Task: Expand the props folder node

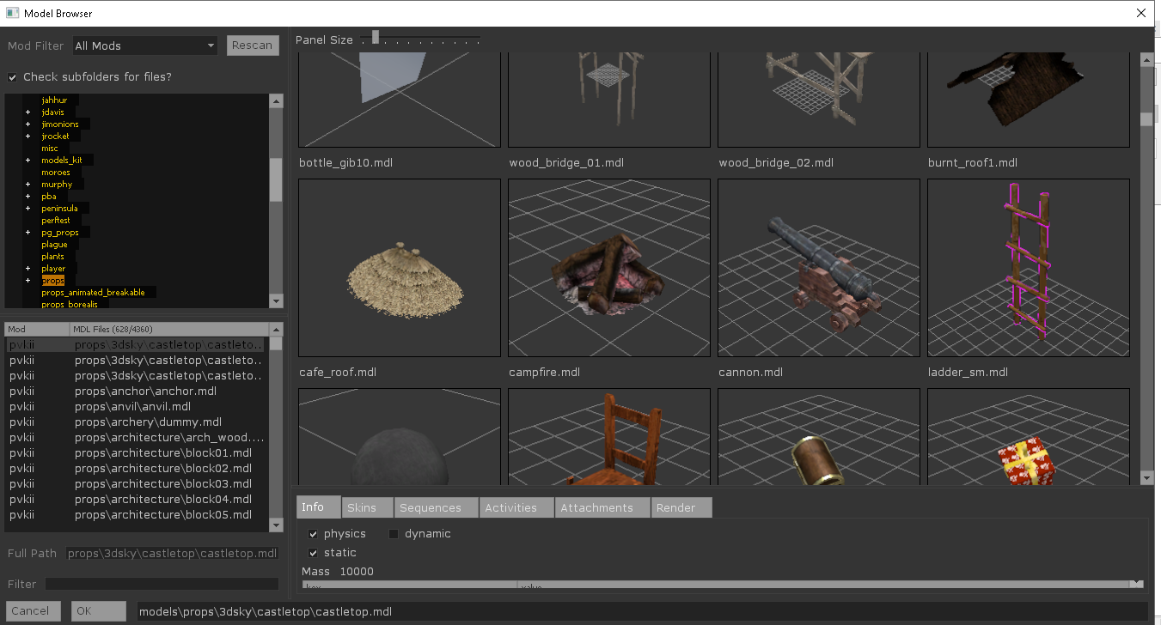Action: [27, 281]
